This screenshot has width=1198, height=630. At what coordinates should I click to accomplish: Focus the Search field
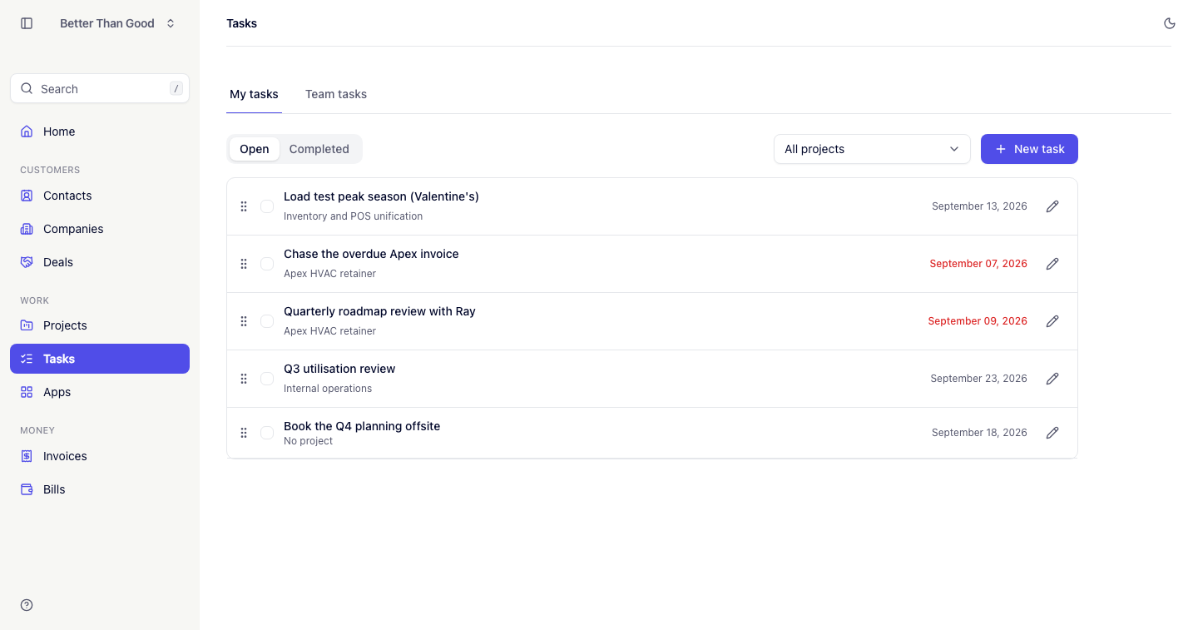point(100,88)
